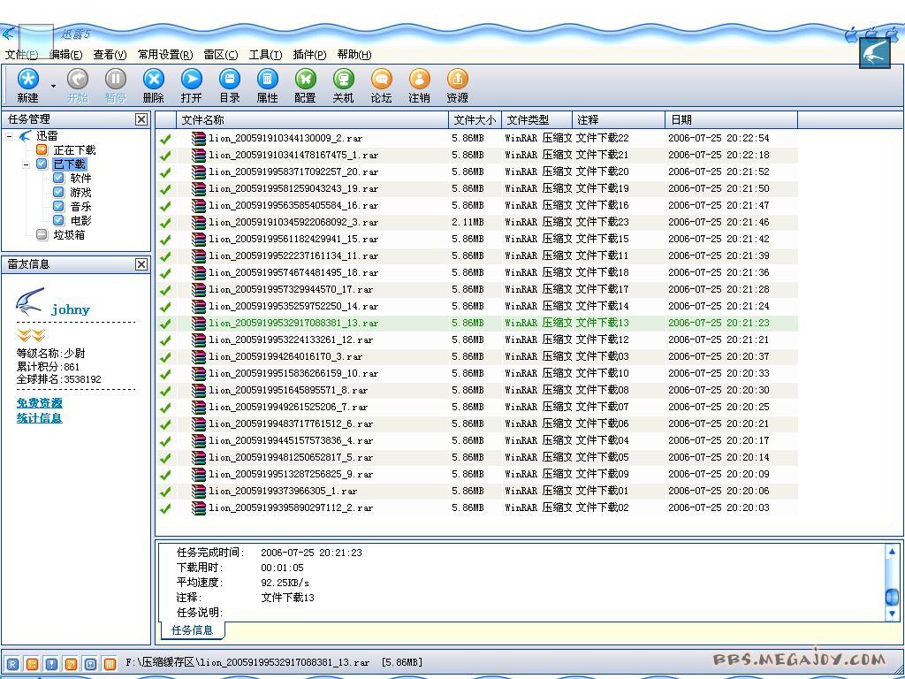Open the 资源 resources toolbar icon
This screenshot has height=679, width=905.
coord(457,79)
